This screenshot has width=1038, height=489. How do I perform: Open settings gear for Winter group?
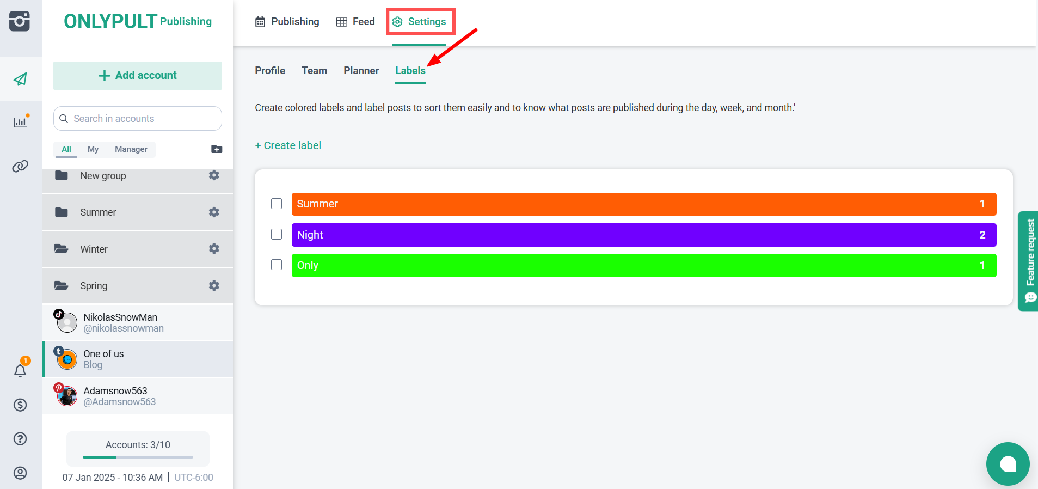coord(214,249)
